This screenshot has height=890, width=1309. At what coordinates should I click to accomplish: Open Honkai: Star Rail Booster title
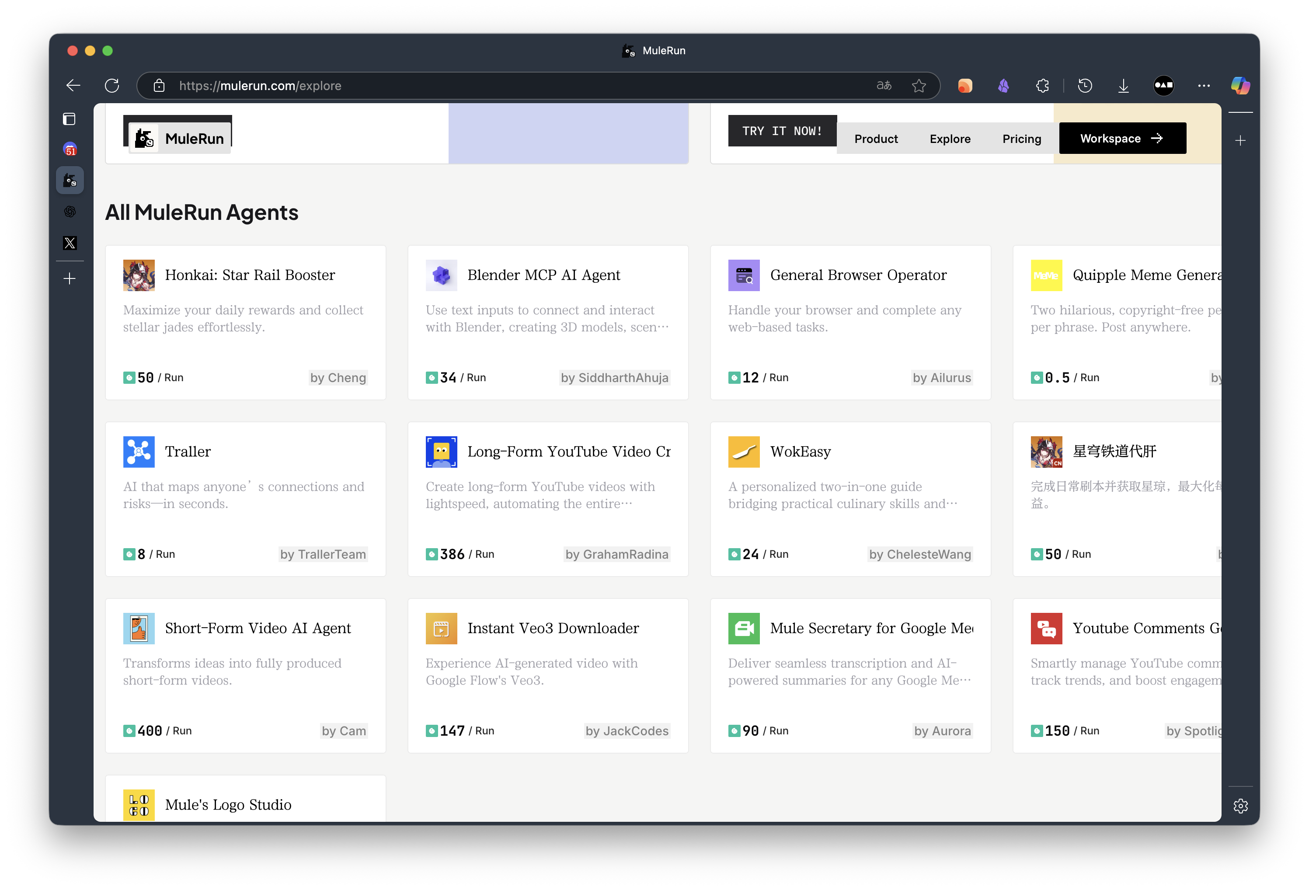250,275
